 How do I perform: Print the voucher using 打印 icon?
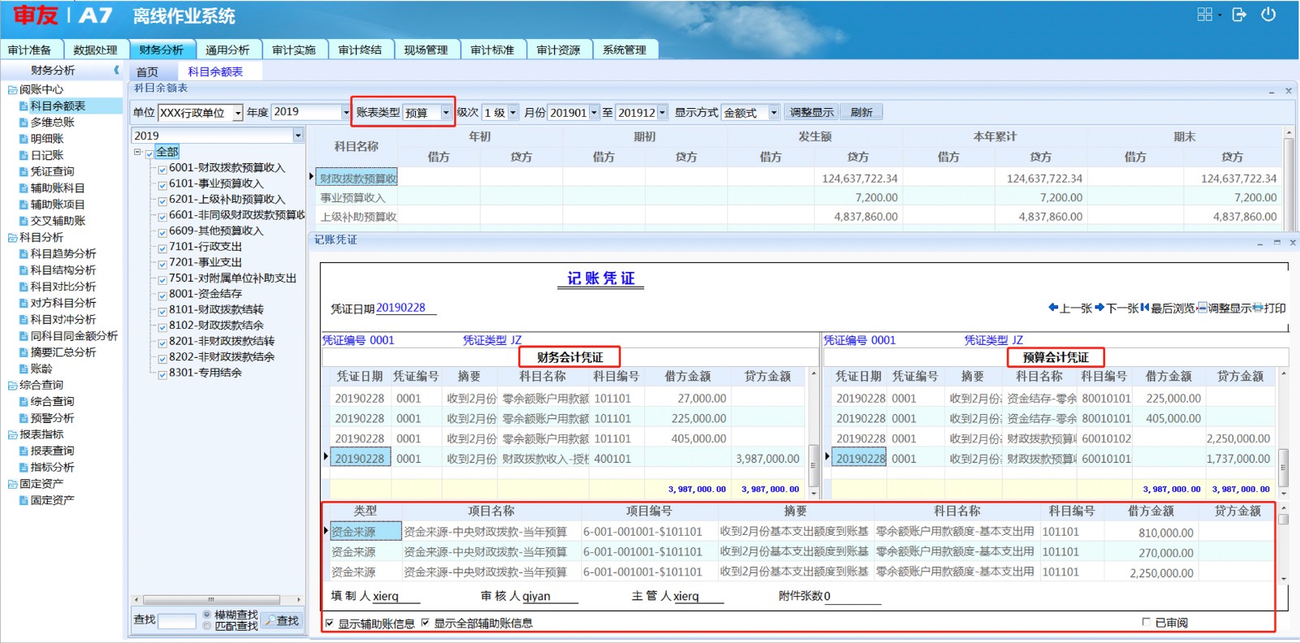tap(1269, 309)
